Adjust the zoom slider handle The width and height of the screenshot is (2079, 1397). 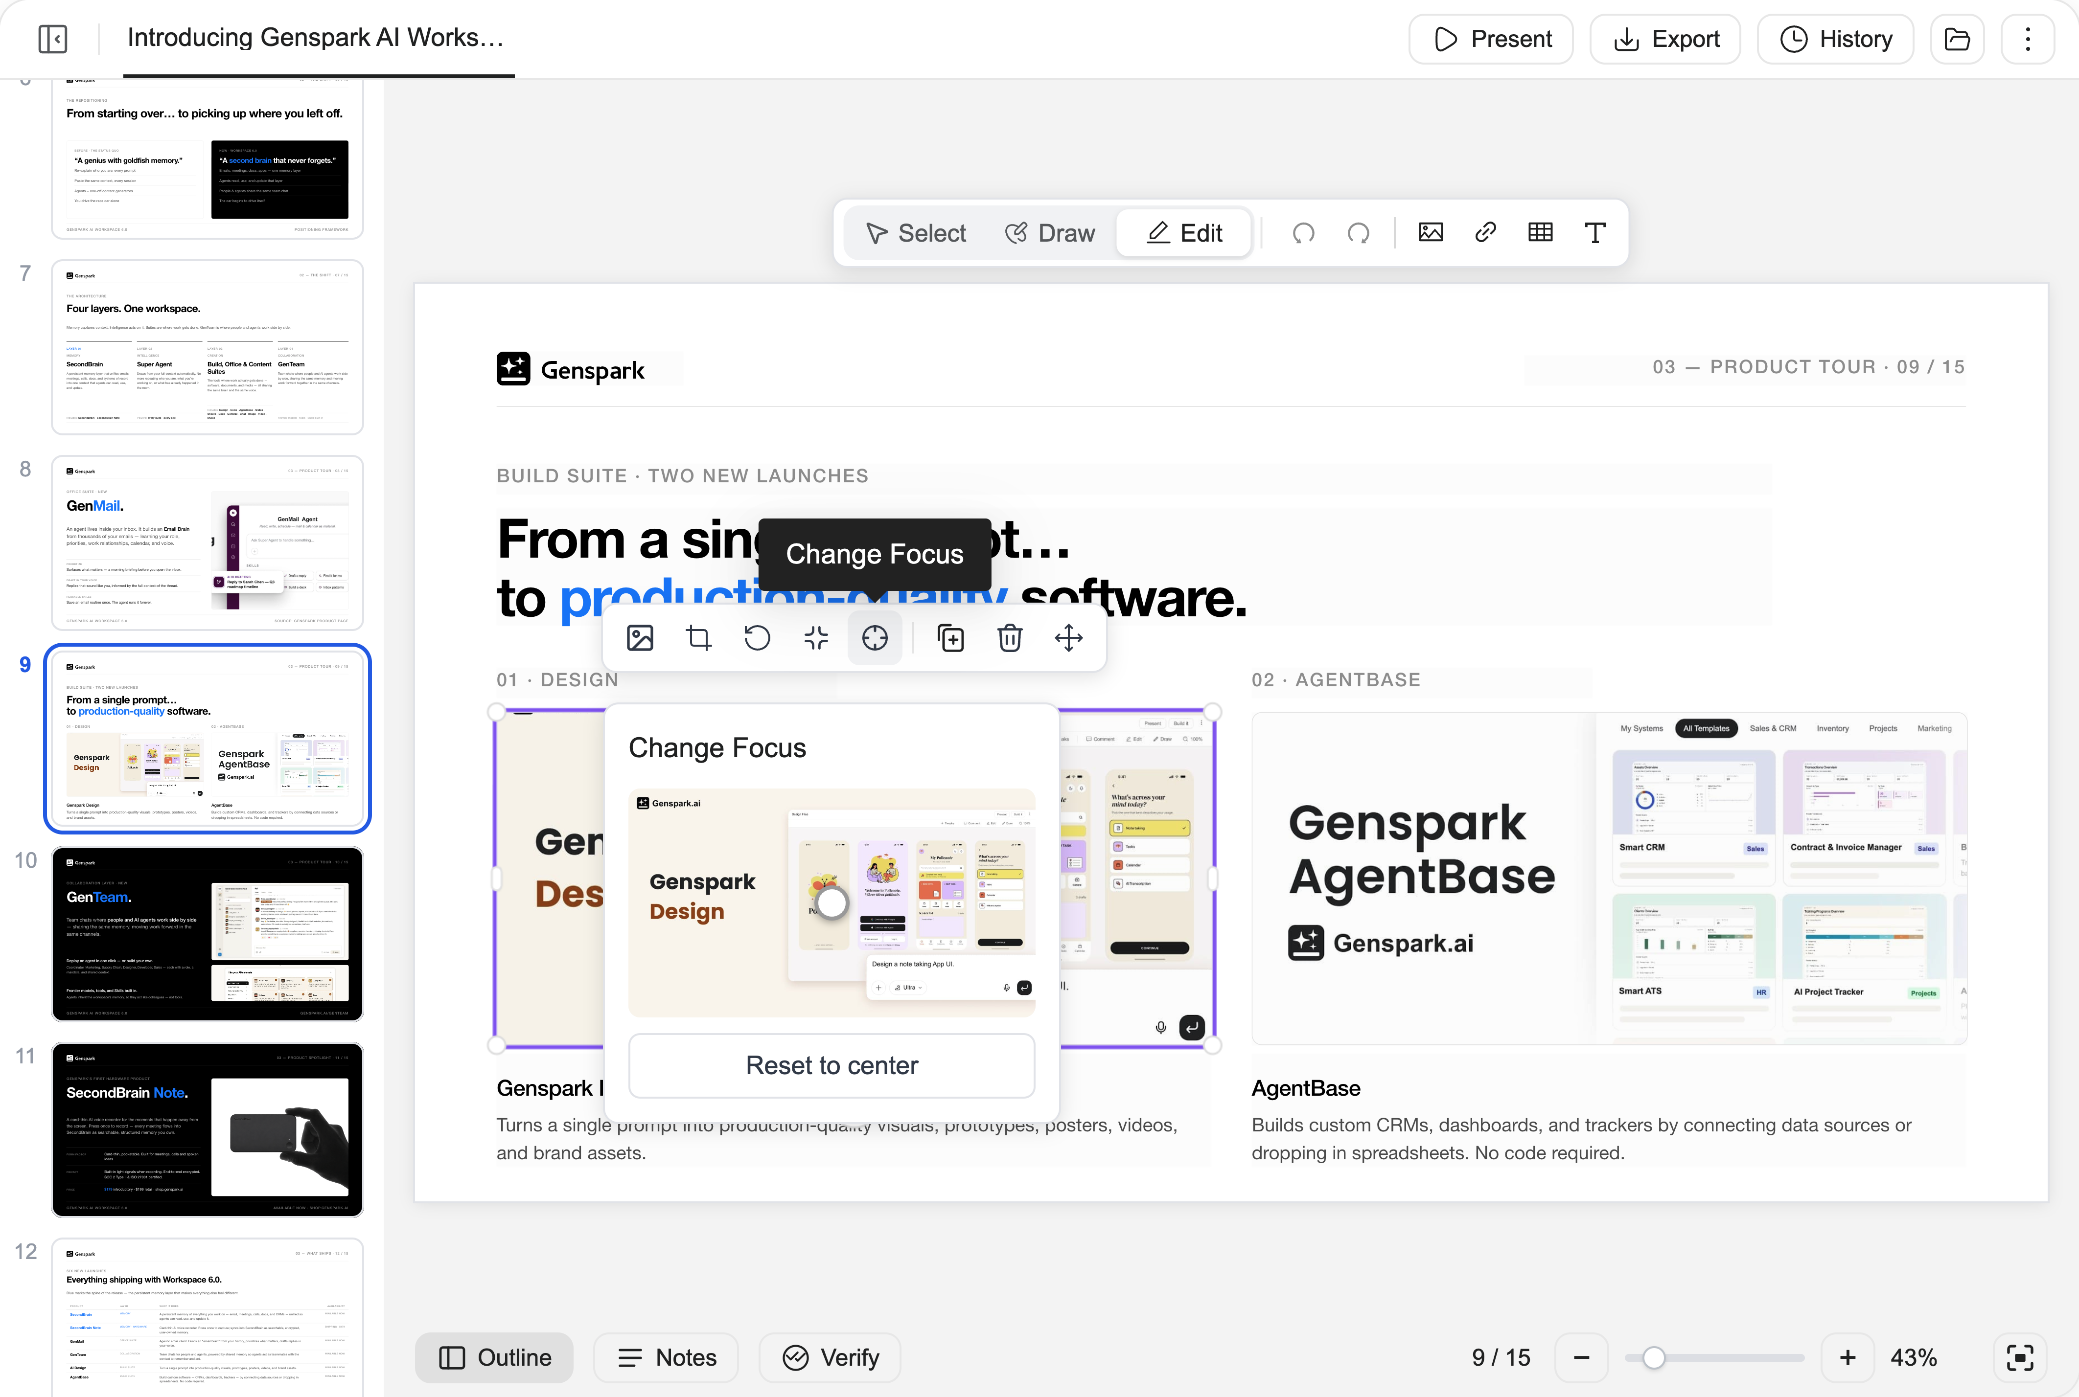pos(1654,1358)
